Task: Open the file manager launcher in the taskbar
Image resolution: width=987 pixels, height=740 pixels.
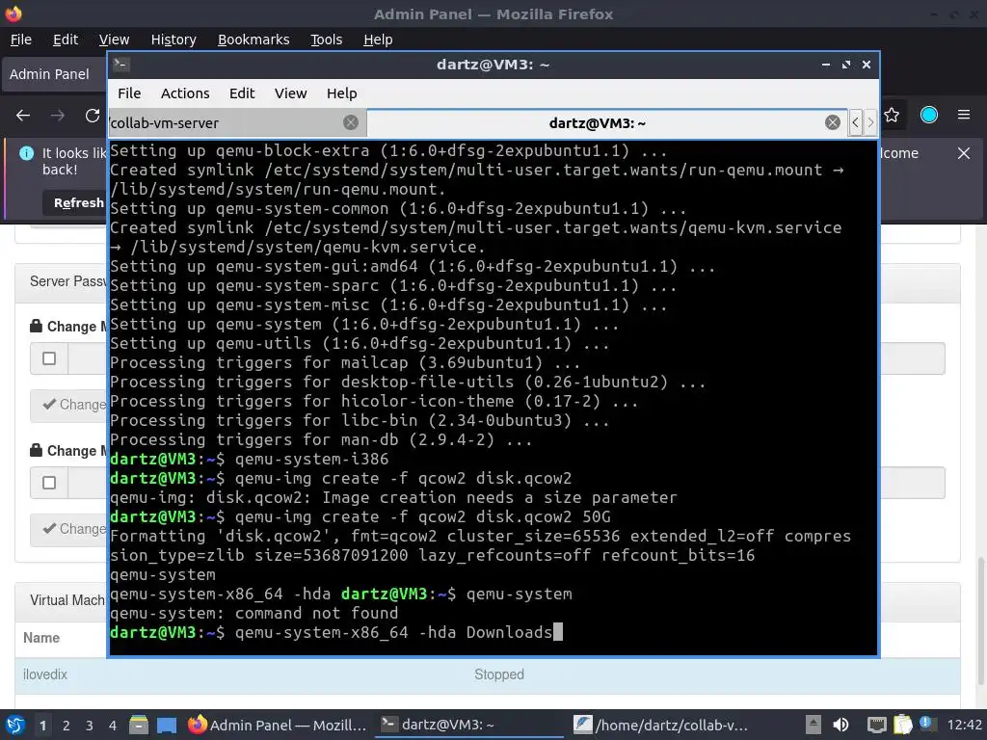Action: 139,726
